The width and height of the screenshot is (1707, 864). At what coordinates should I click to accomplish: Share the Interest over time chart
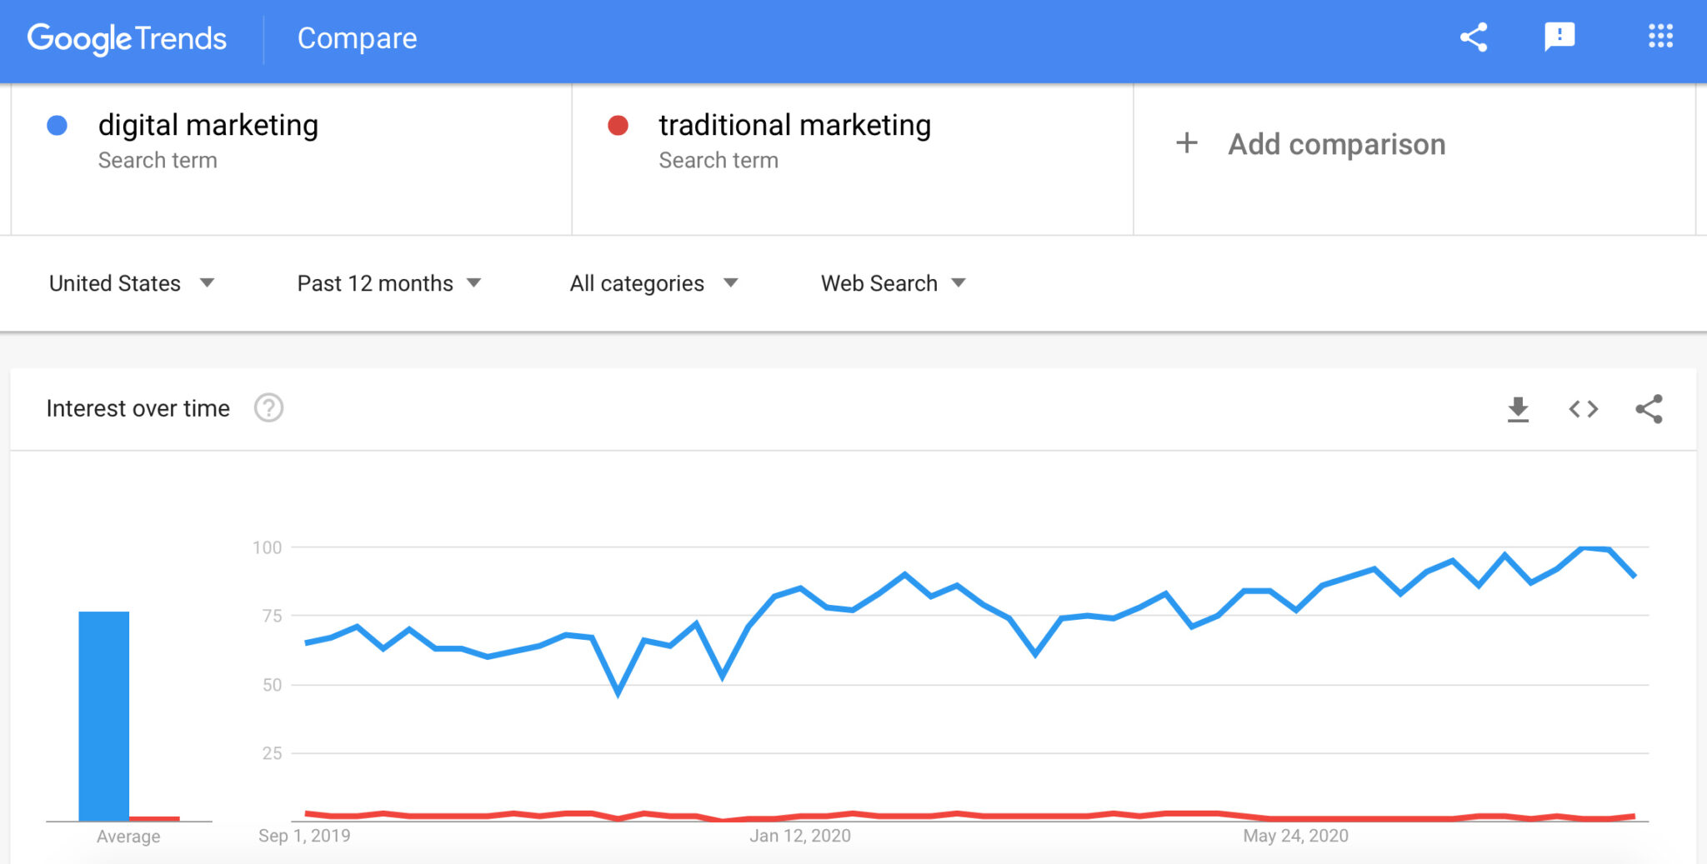point(1649,408)
